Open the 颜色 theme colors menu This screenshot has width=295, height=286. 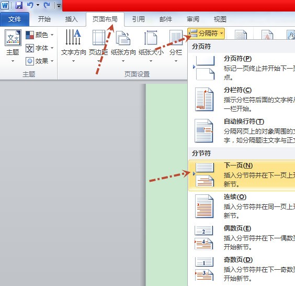tap(40, 35)
